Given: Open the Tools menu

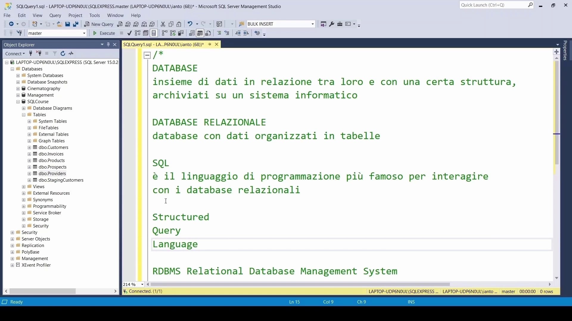Looking at the screenshot, I should click(x=94, y=15).
